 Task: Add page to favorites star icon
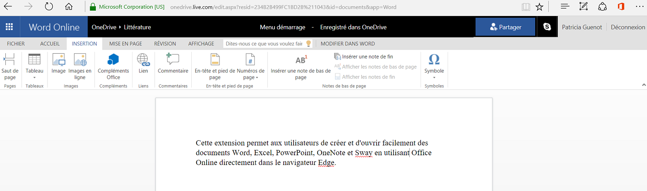pos(539,7)
